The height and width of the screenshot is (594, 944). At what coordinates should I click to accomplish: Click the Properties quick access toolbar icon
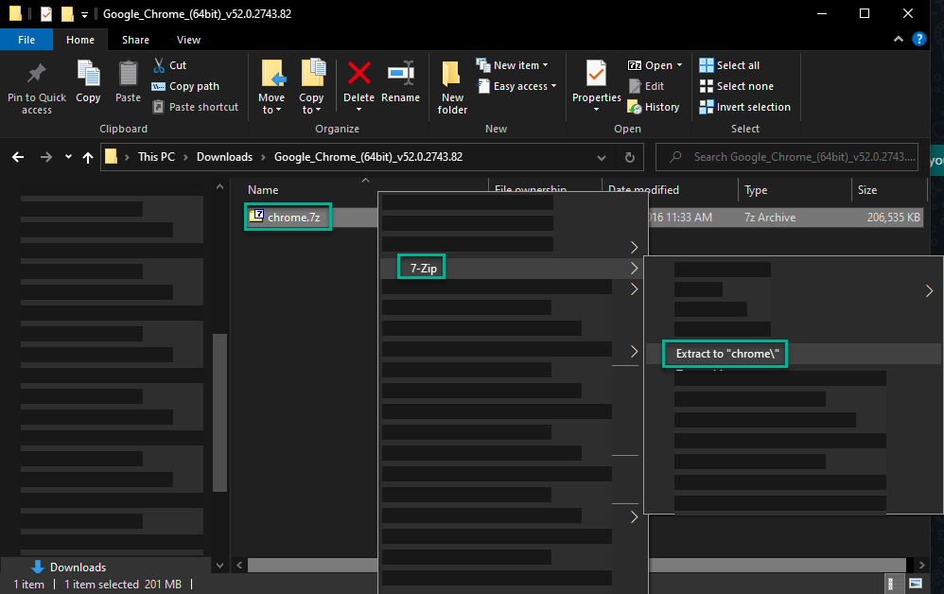(x=45, y=14)
